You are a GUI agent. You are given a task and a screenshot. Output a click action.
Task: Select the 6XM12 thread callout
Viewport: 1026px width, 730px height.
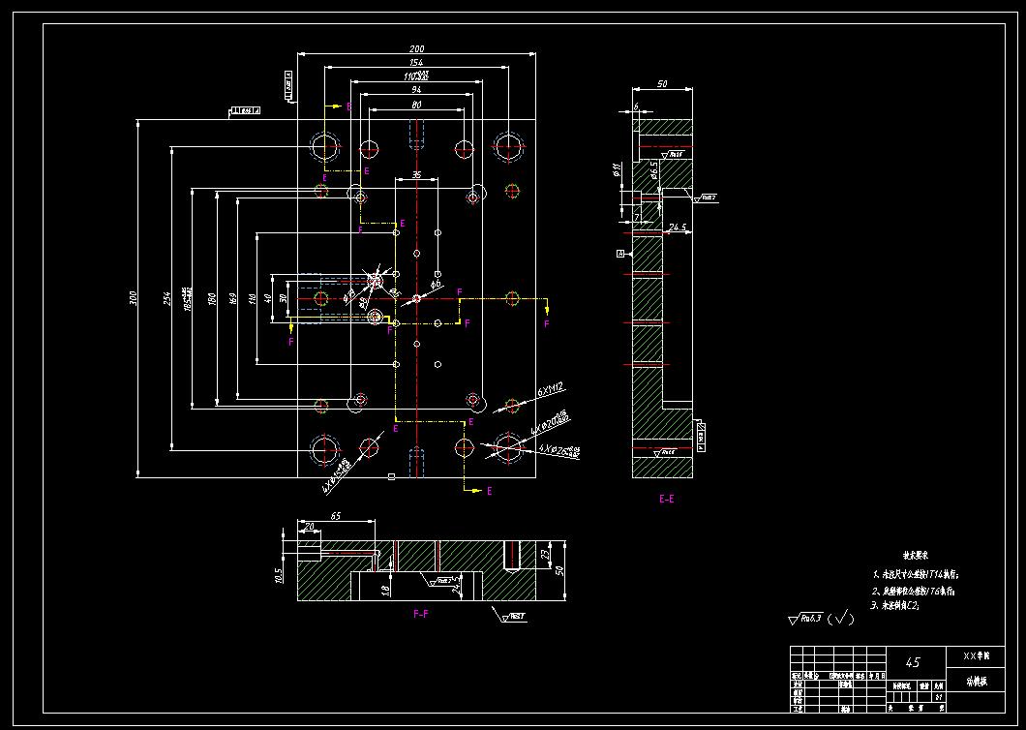point(551,391)
